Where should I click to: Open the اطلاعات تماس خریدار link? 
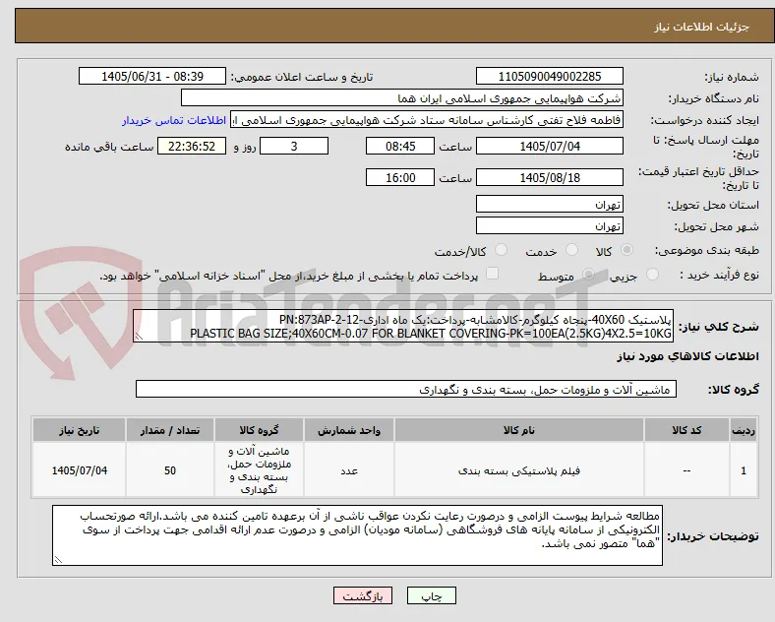pyautogui.click(x=174, y=120)
